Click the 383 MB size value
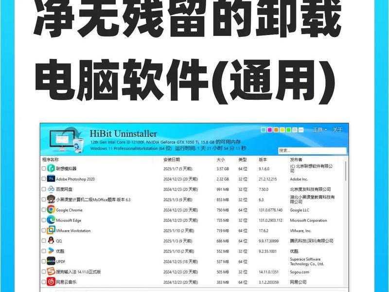 223,282
